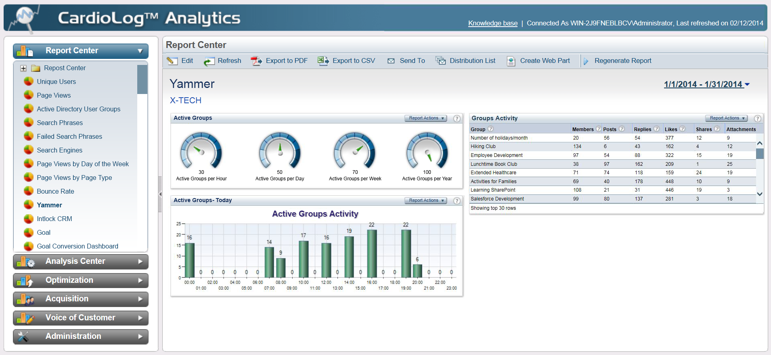This screenshot has width=771, height=355.
Task: Select the Salesforce Development row
Action: [612, 199]
